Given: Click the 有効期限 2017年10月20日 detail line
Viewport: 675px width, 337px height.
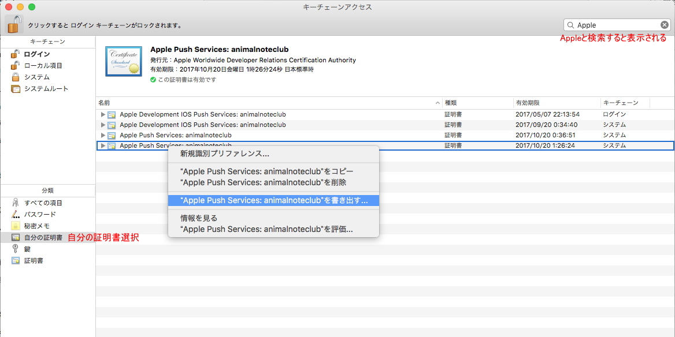Looking at the screenshot, I should click(232, 69).
